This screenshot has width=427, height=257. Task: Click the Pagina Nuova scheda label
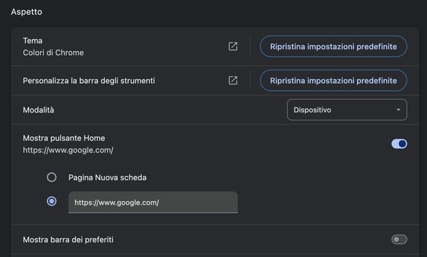click(x=107, y=177)
